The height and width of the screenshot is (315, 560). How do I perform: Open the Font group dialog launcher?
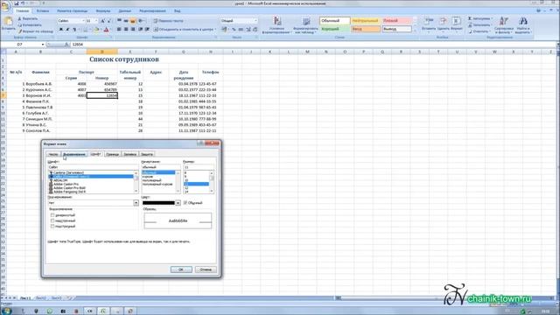click(x=112, y=37)
